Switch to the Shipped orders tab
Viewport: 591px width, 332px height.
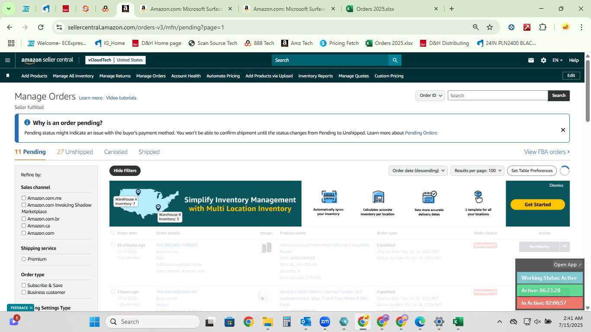pyautogui.click(x=149, y=152)
